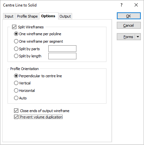Open the Forms dropdown arrow
The height and width of the screenshot is (145, 144).
click(x=138, y=37)
